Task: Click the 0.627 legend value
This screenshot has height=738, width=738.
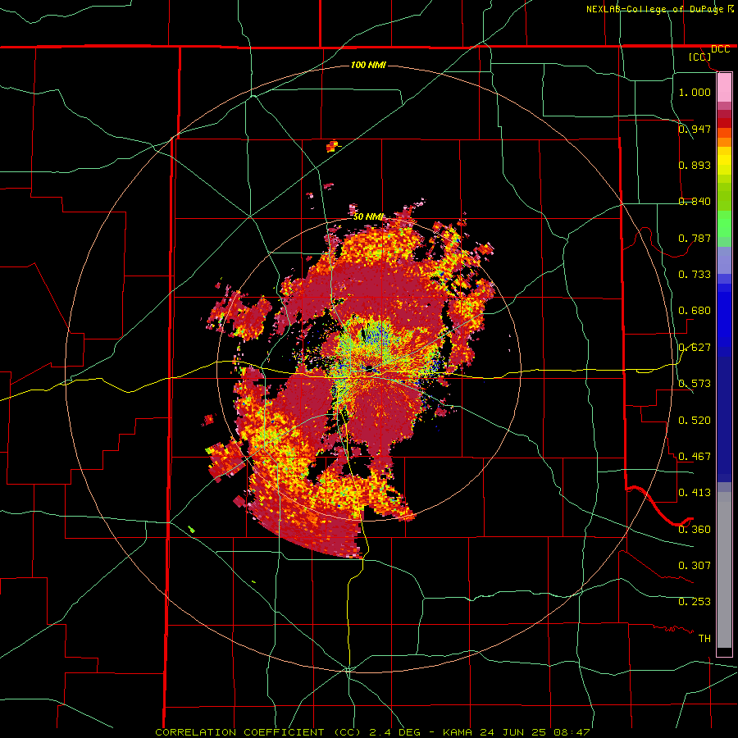Action: coord(695,348)
